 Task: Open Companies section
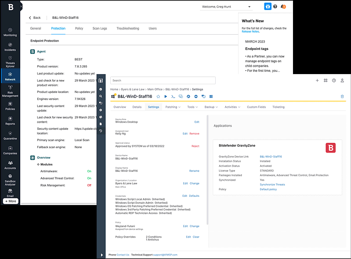pos(10,150)
